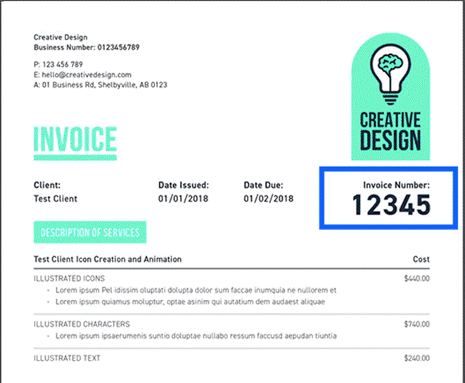Click the "Date Issued:" label
The image size is (465, 383).
click(184, 185)
